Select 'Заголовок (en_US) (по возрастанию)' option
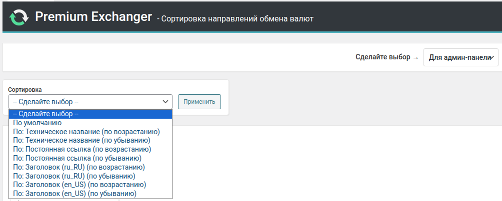The image size is (502, 201). coord(90,185)
